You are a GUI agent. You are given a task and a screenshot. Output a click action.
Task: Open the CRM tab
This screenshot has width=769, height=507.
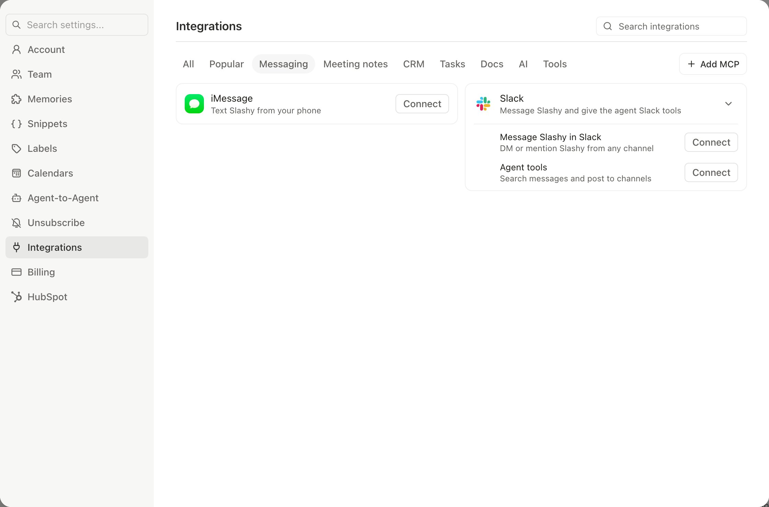pos(414,64)
